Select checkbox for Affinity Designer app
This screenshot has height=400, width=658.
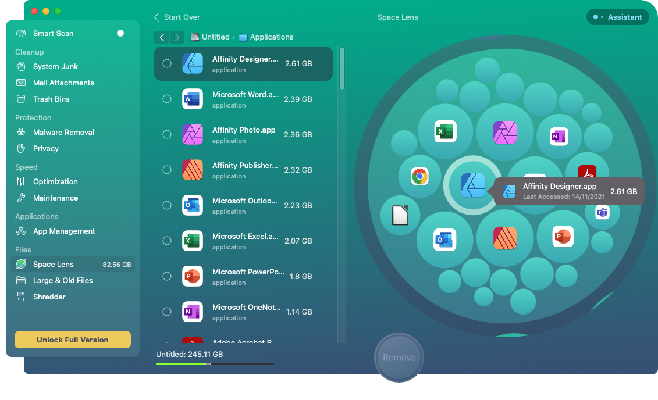[x=167, y=63]
